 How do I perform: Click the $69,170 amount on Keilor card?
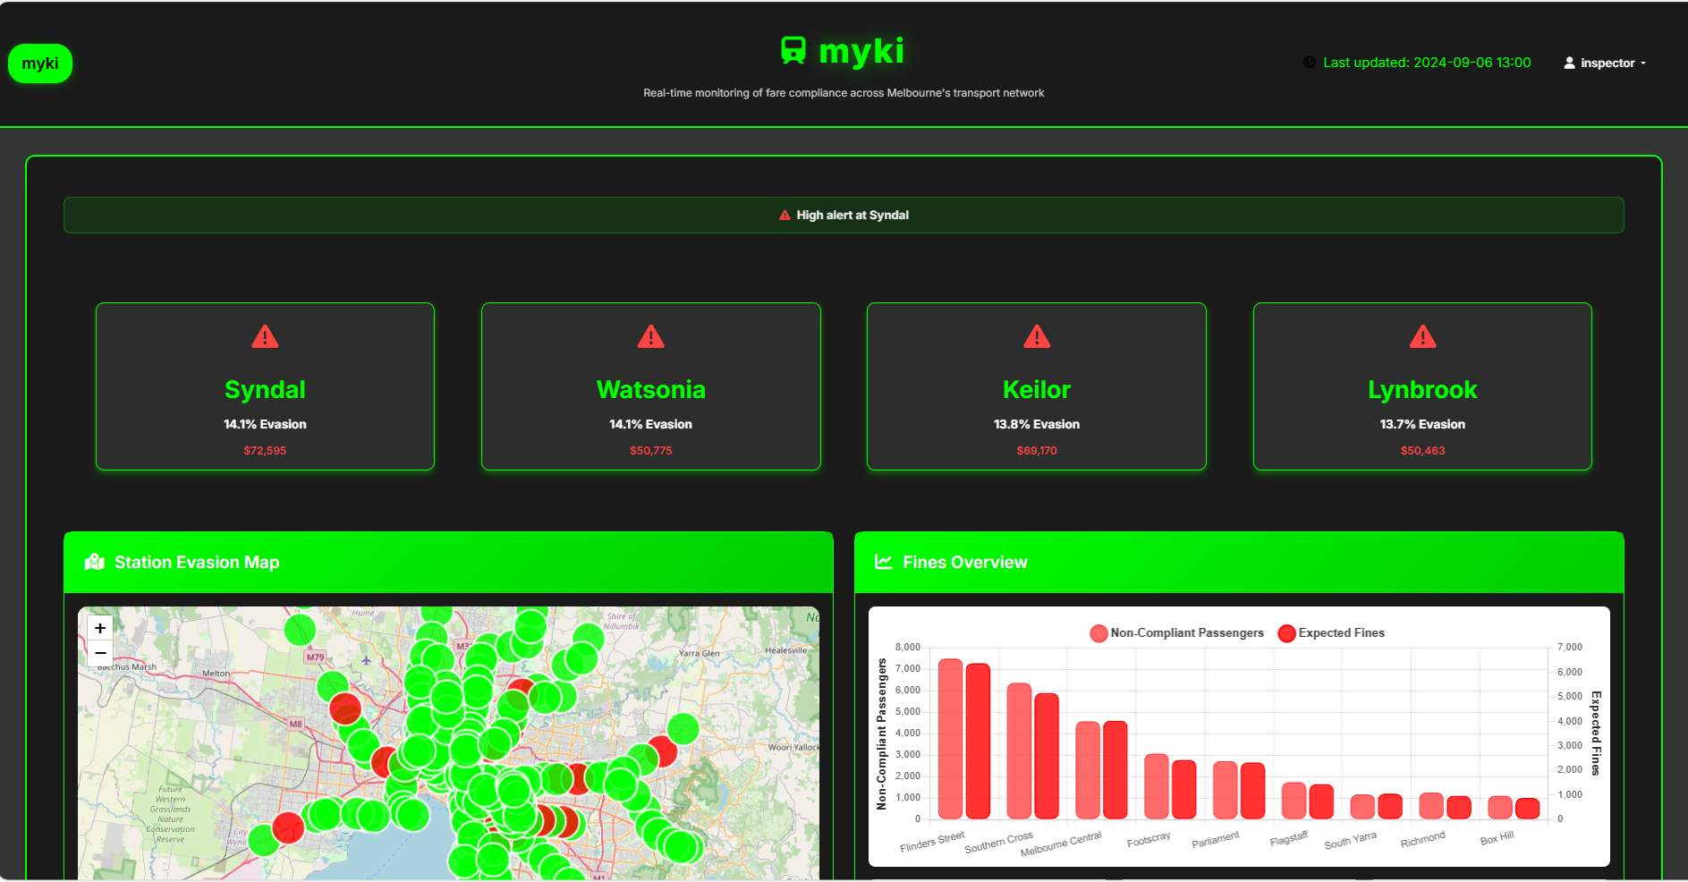(x=1037, y=451)
